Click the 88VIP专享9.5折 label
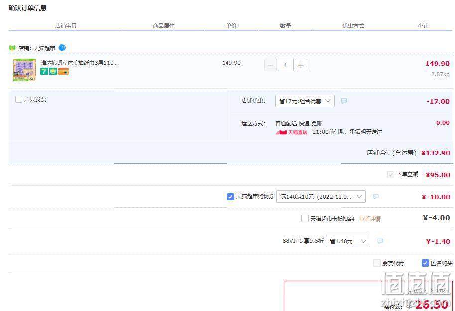This screenshot has width=455, height=311. click(x=303, y=241)
